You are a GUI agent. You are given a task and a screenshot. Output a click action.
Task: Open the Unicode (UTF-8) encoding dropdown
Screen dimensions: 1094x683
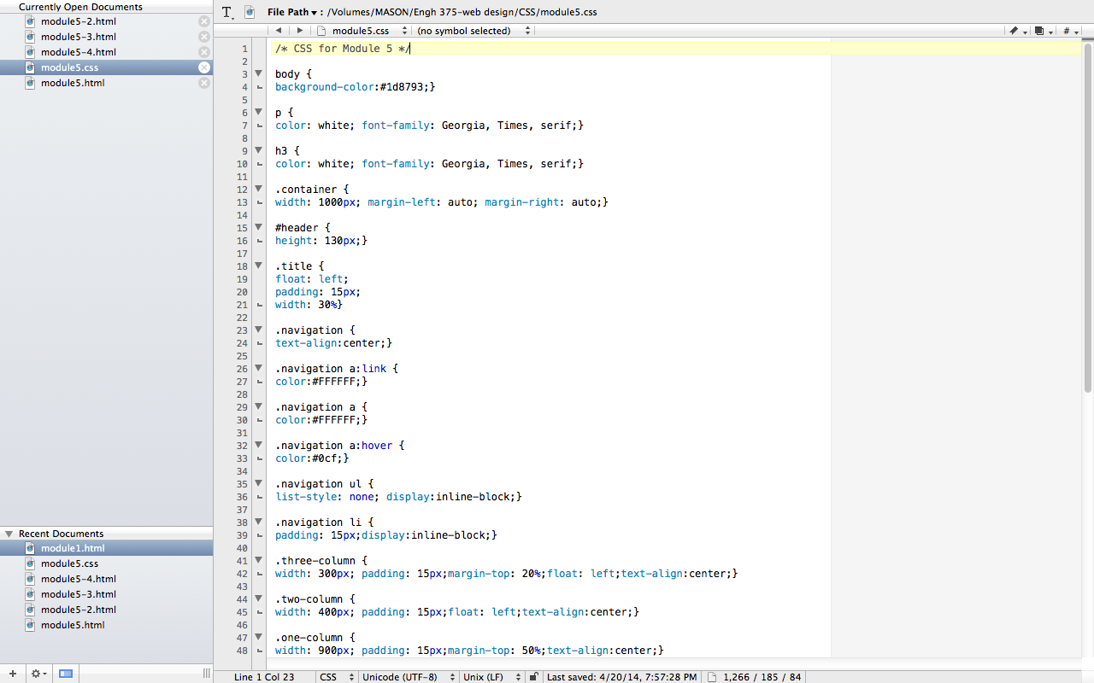405,677
